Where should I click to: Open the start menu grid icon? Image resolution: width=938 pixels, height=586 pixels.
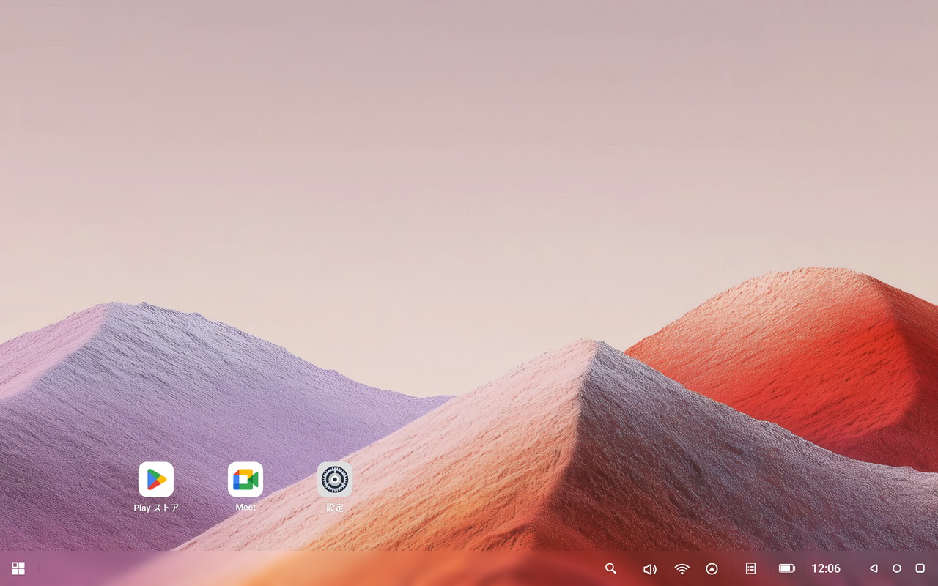click(18, 568)
